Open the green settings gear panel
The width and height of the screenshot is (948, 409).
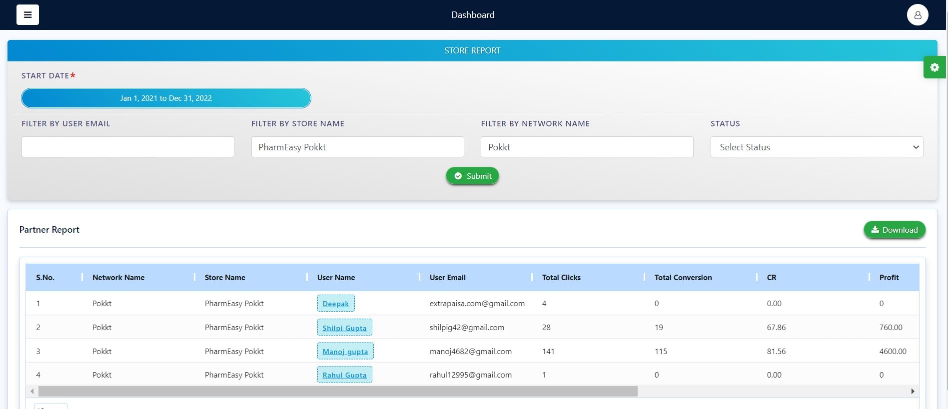[x=935, y=67]
